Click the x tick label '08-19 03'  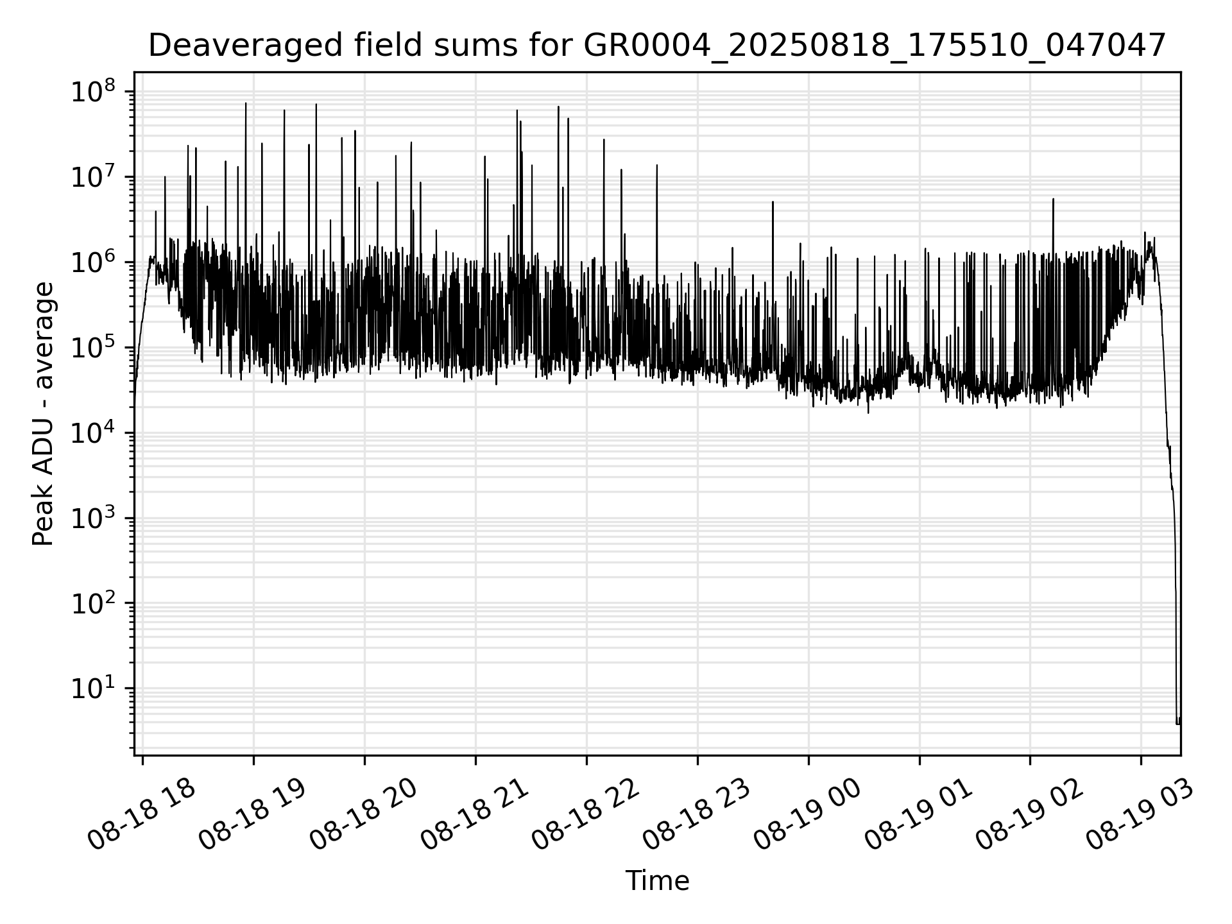pyautogui.click(x=1141, y=815)
